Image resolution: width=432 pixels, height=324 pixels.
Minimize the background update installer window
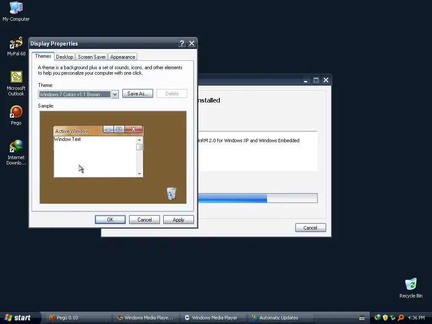pyautogui.click(x=305, y=80)
